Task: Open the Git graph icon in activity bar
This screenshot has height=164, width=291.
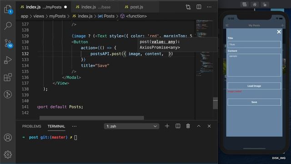Action: pyautogui.click(x=8, y=94)
